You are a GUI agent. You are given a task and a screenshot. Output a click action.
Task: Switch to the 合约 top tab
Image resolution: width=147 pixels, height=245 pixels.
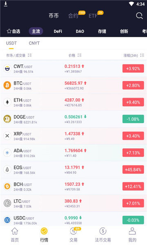[73, 16]
